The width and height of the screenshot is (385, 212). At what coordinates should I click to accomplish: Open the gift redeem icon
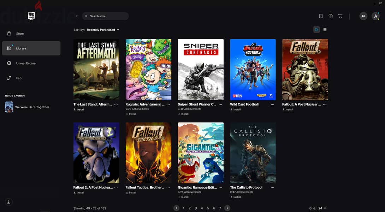pyautogui.click(x=331, y=16)
